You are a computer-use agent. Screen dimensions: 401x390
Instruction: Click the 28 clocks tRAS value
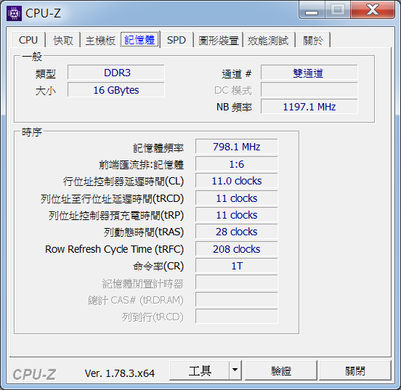tap(237, 232)
